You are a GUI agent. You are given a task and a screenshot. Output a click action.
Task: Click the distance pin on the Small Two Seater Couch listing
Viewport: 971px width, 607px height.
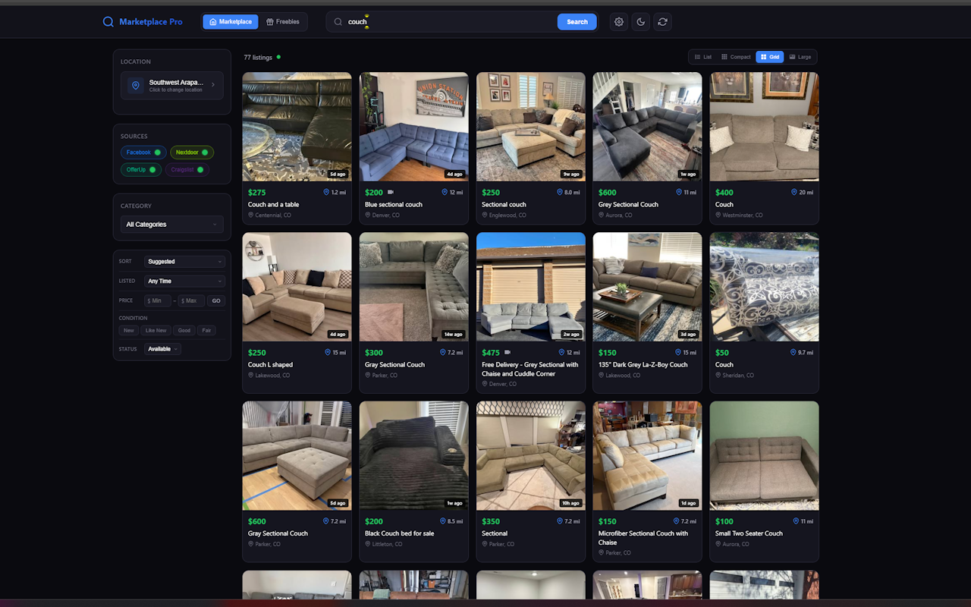coord(797,521)
